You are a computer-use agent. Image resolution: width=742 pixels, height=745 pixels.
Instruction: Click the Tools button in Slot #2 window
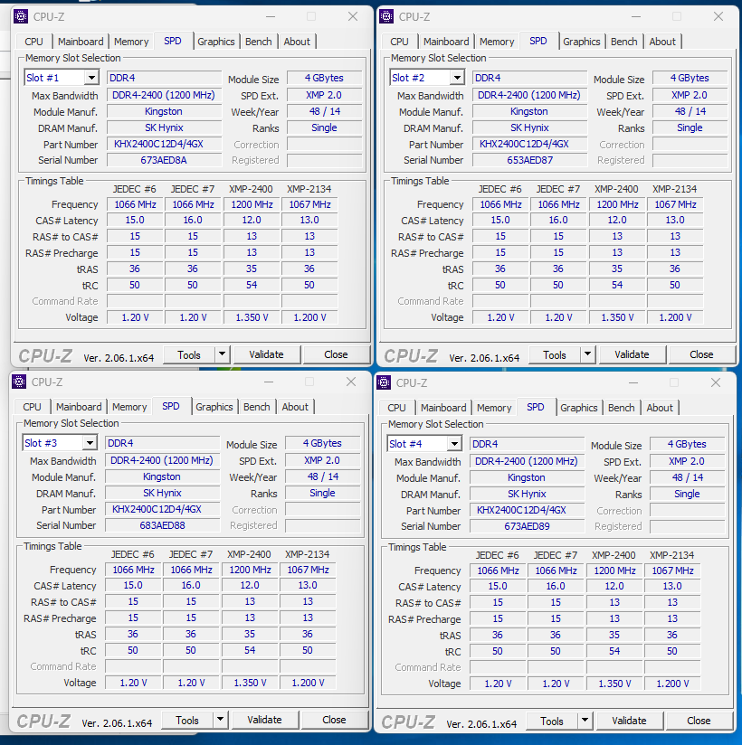coord(554,354)
